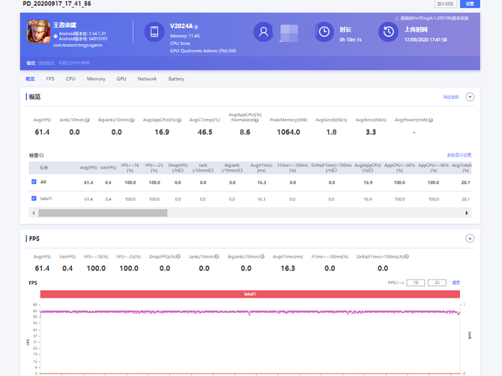Click the Honor of Kings game thumbnail
Viewport: 502px width, 376px height.
38,31
